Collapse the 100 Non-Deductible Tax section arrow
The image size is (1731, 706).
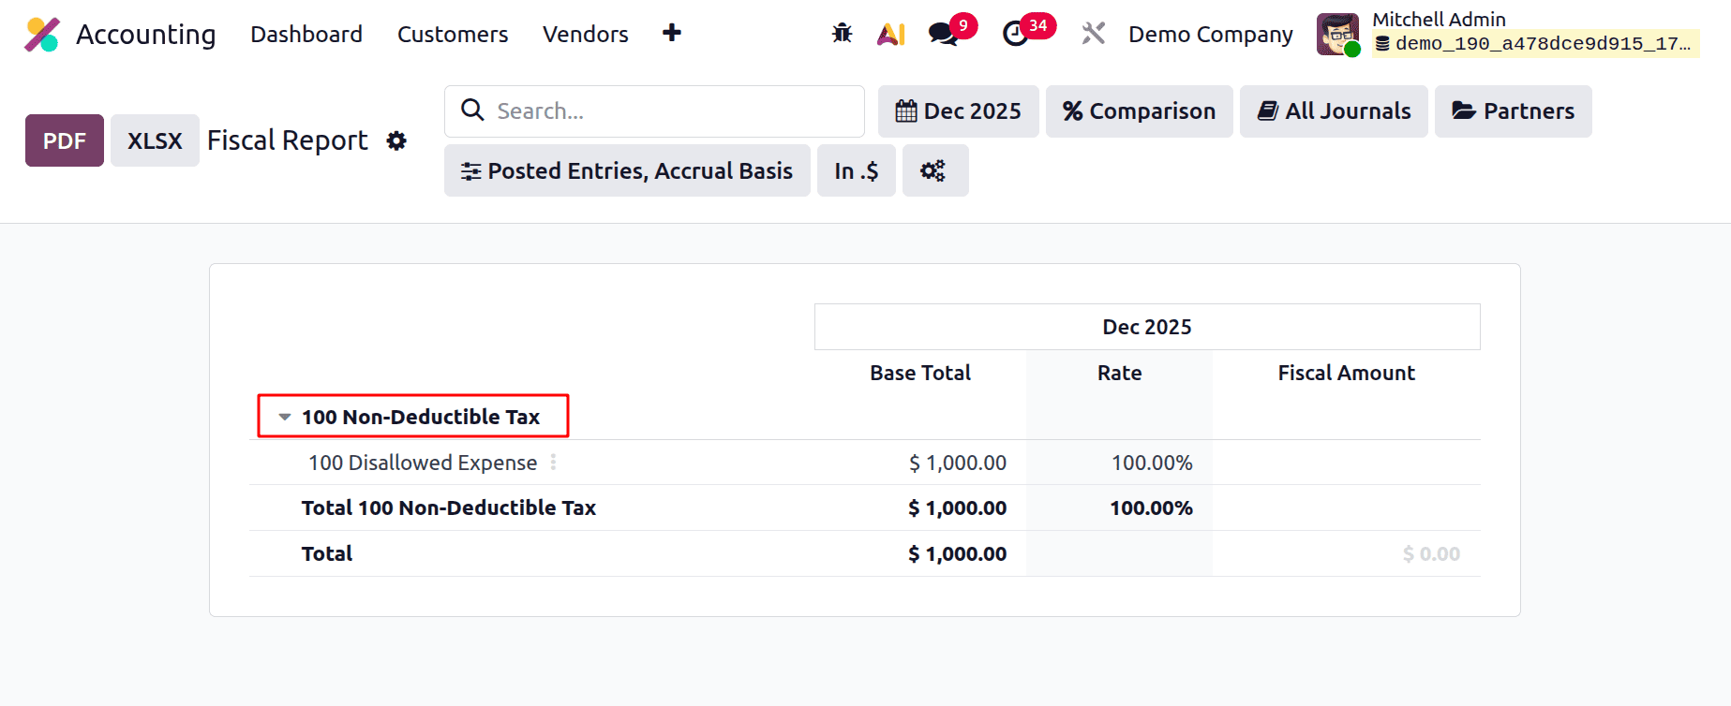[x=285, y=417]
